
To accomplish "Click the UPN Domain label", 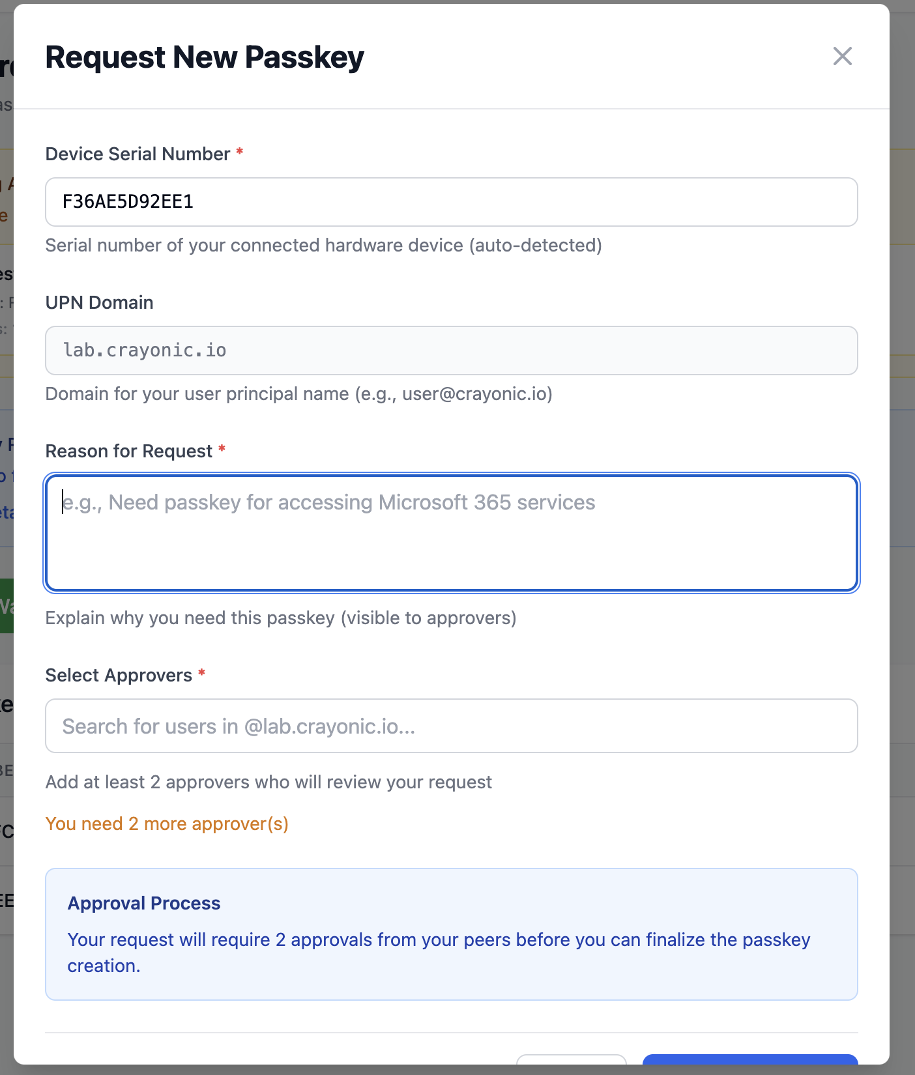I will coord(99,302).
